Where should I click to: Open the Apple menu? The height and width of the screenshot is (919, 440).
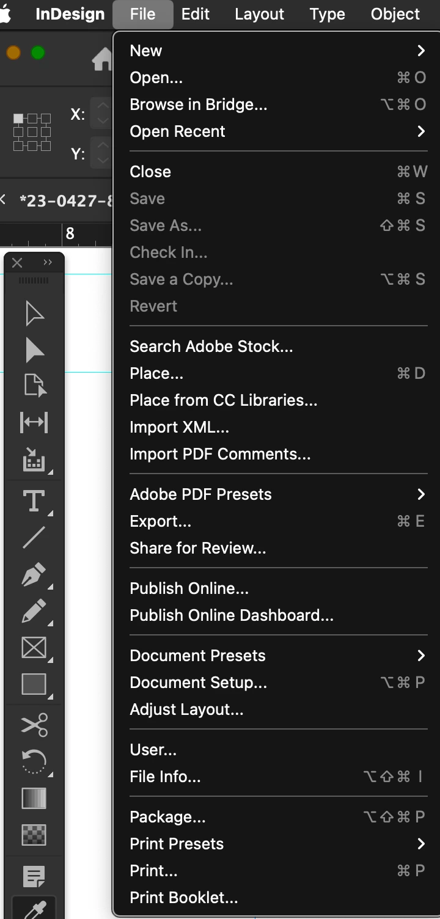(x=6, y=14)
